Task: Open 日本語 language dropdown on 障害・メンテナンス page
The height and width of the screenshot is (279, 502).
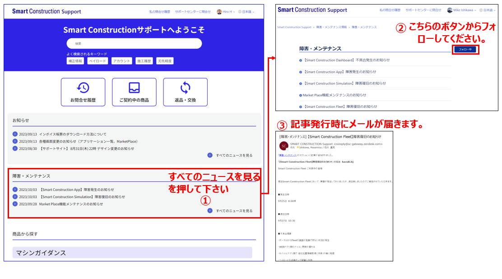Action: (x=488, y=10)
